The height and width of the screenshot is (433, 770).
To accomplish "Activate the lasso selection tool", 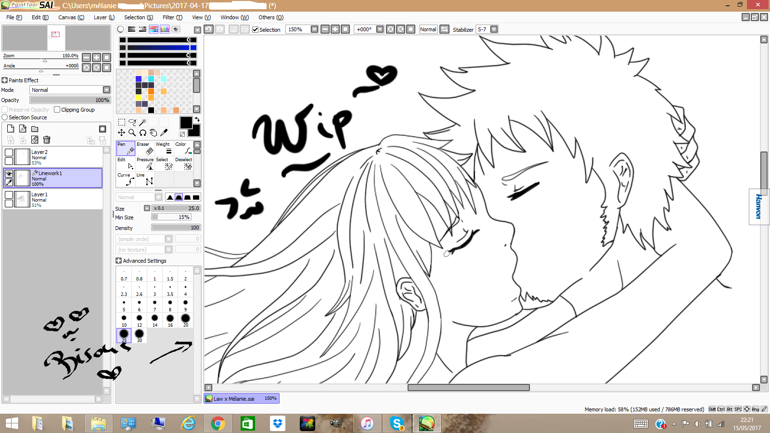I will click(x=132, y=122).
